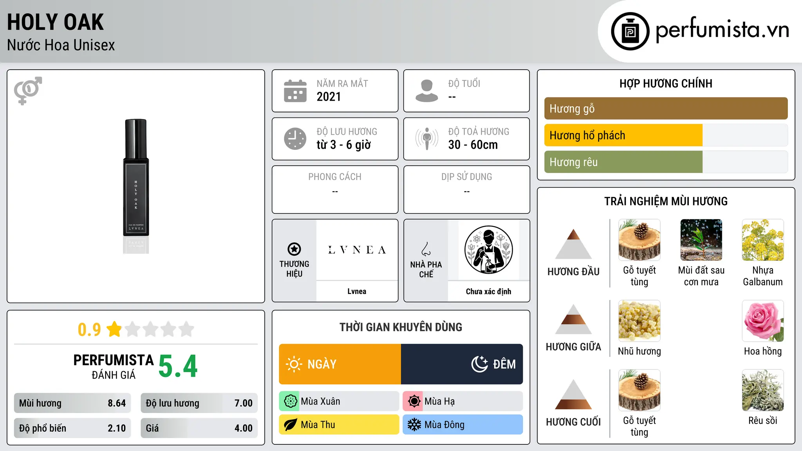This screenshot has width=802, height=451.
Task: Click the moon icon in the Đêm block
Action: click(480, 364)
